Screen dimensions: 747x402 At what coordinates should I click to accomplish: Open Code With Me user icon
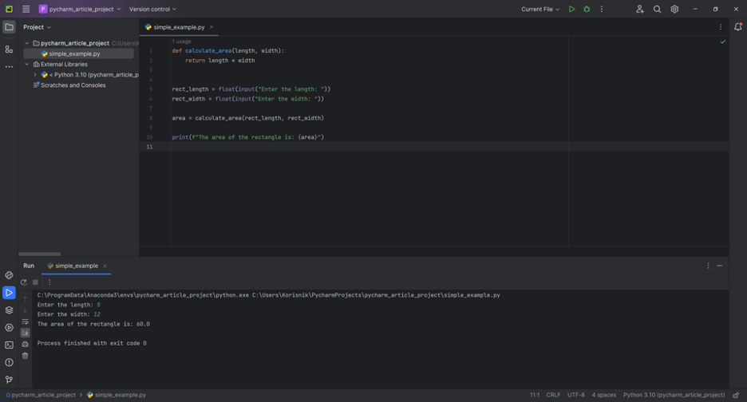(640, 9)
